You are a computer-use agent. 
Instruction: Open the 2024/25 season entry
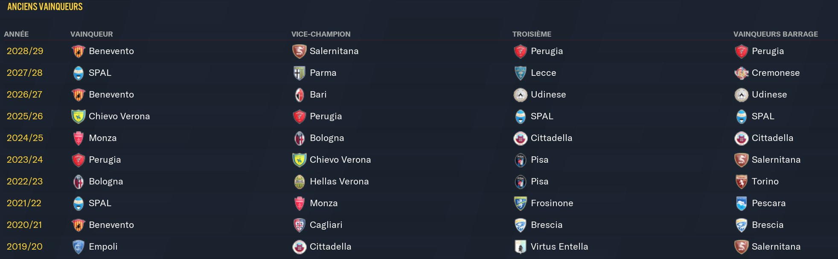coord(25,138)
